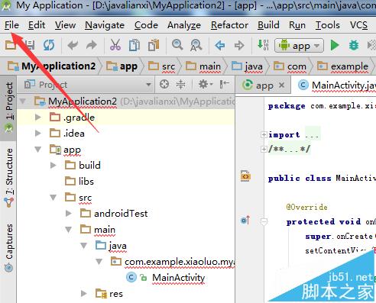
Task: Click the Replace magnifier icon
Action: pyautogui.click(x=196, y=45)
